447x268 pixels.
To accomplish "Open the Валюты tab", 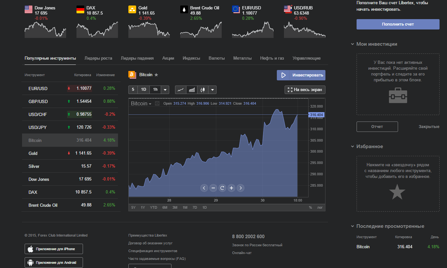I will point(217,58).
